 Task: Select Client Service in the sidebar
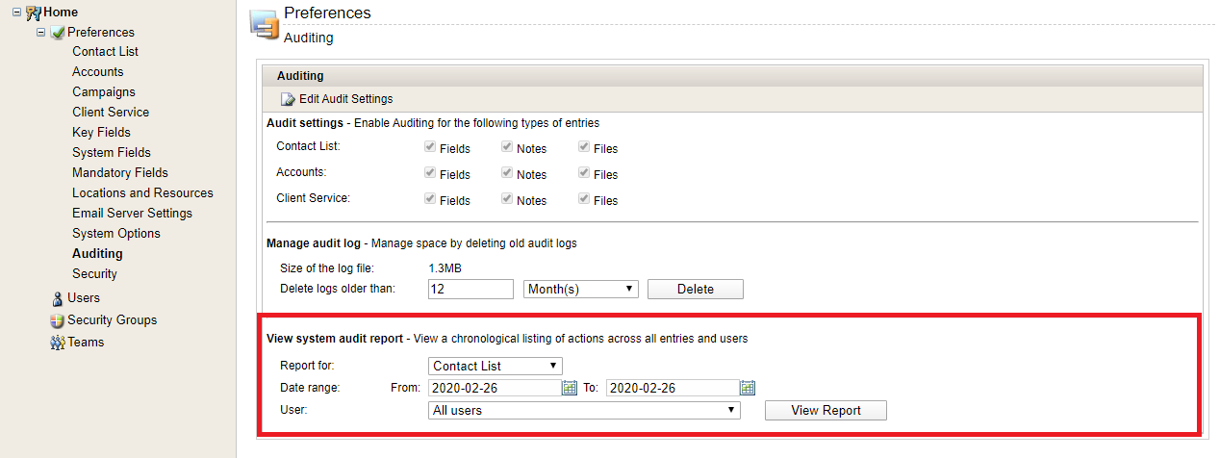click(111, 113)
